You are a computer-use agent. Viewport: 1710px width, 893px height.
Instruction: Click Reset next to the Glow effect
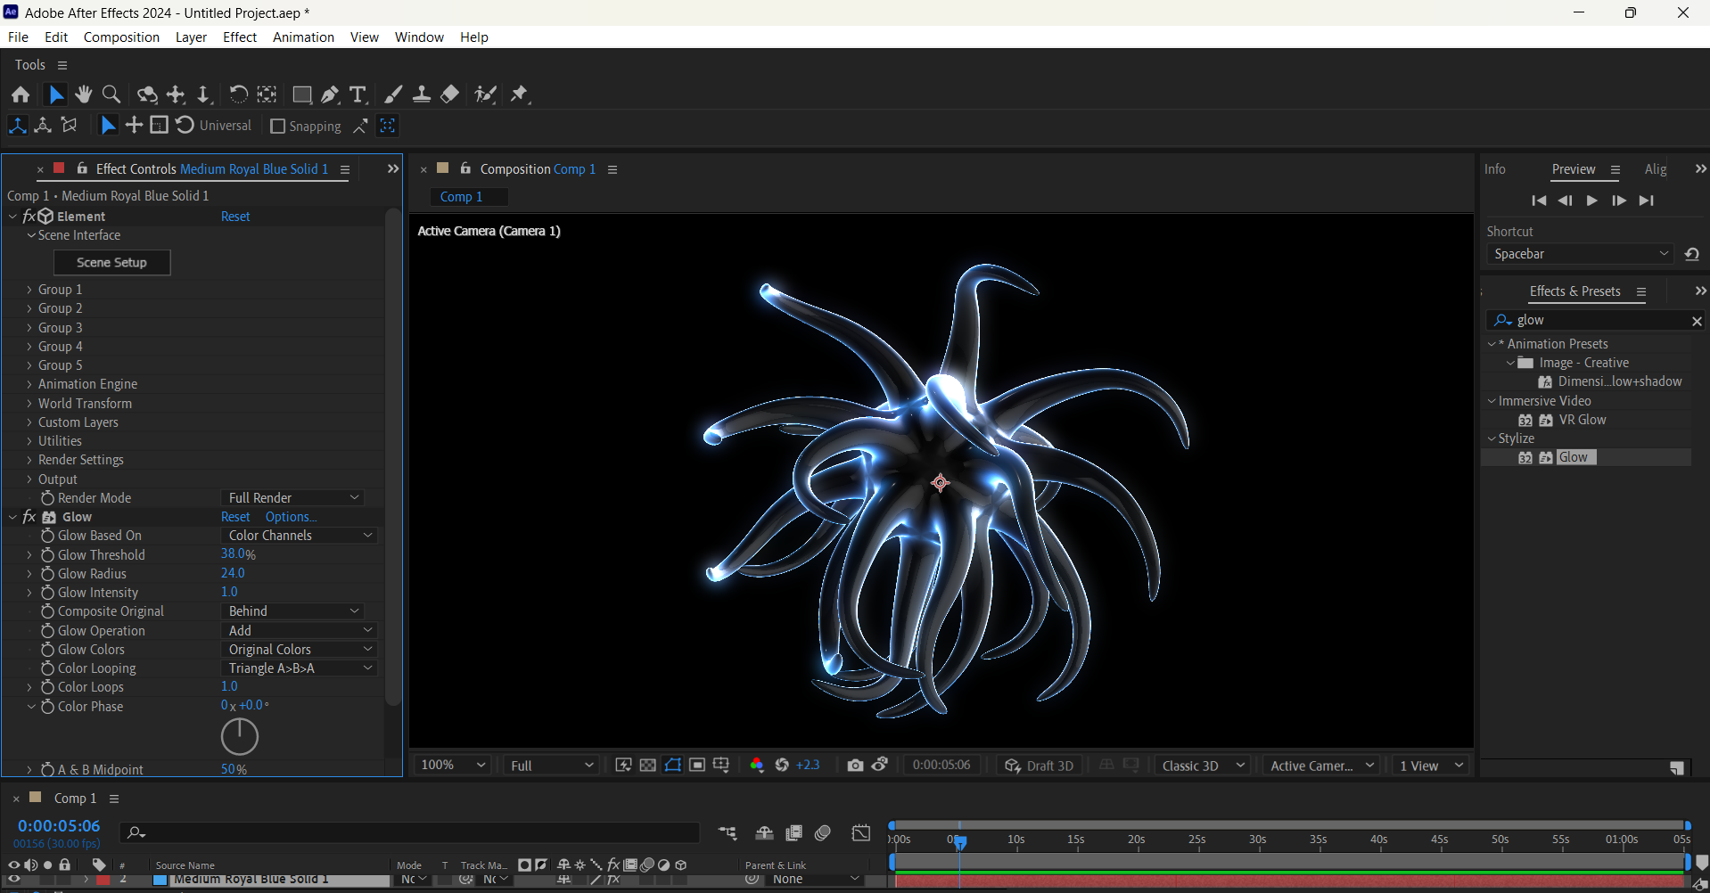(x=234, y=517)
